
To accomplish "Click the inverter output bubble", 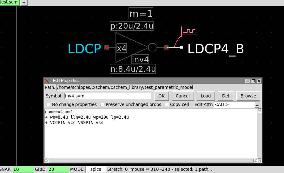I will point(152,47).
